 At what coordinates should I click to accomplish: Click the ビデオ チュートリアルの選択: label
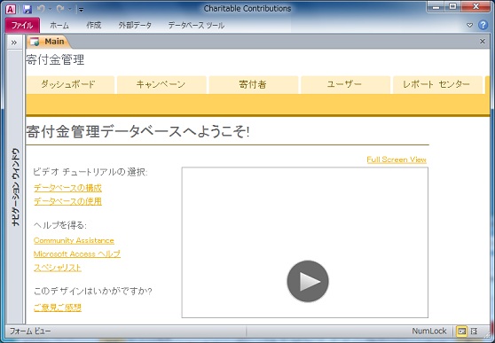[x=90, y=172]
